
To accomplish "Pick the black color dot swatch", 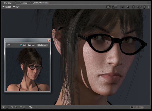I will 132,107.
